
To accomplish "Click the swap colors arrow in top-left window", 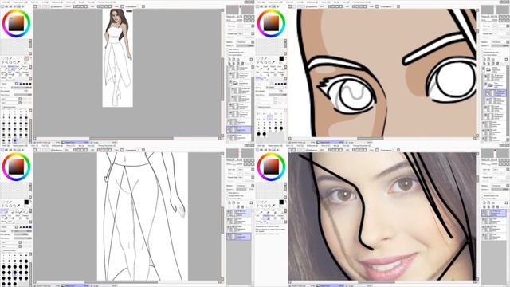I will point(30,57).
